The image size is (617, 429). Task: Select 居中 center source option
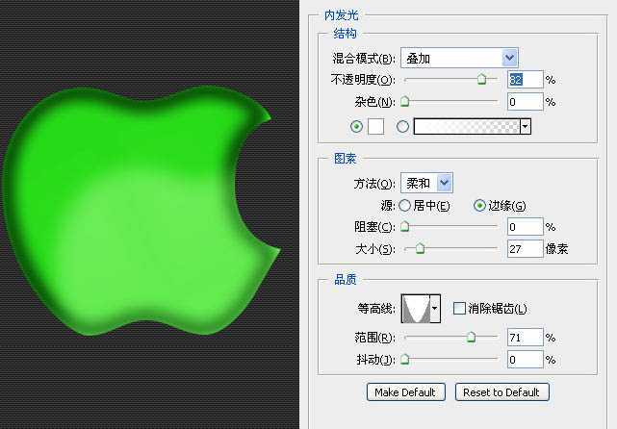coord(405,206)
